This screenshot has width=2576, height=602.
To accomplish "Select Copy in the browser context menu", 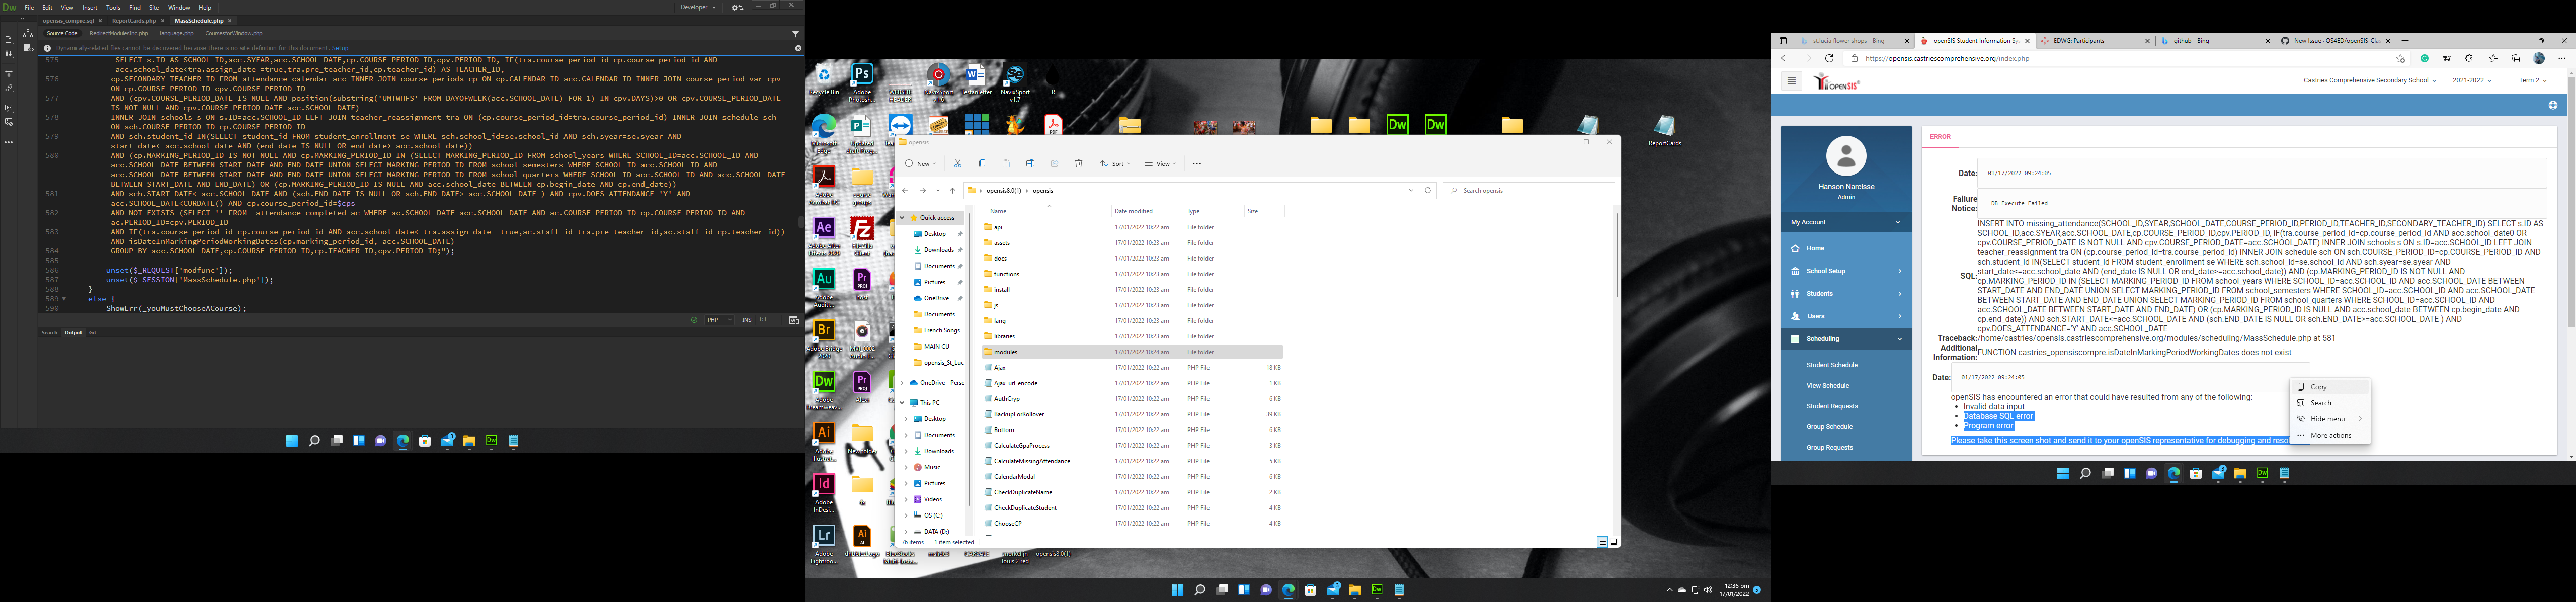I will pos(2318,387).
